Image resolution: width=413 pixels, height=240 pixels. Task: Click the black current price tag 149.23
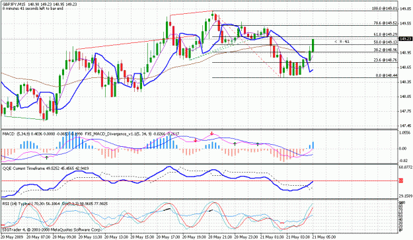pyautogui.click(x=406, y=39)
